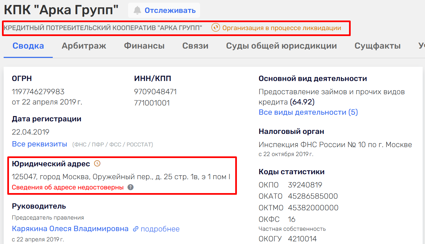Select the OGRN number 1197746279983
This screenshot has width=425, height=244.
click(38, 92)
